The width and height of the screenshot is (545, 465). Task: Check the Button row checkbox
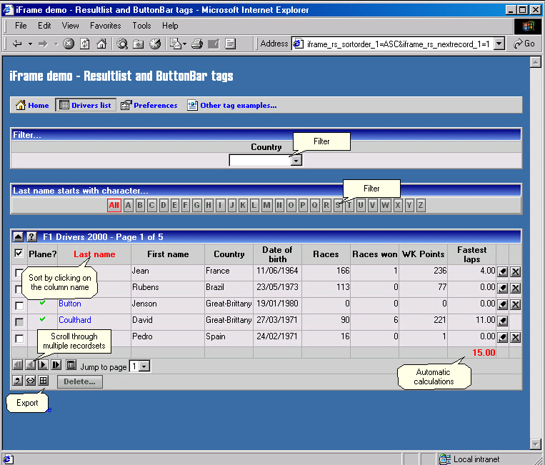[x=19, y=306]
